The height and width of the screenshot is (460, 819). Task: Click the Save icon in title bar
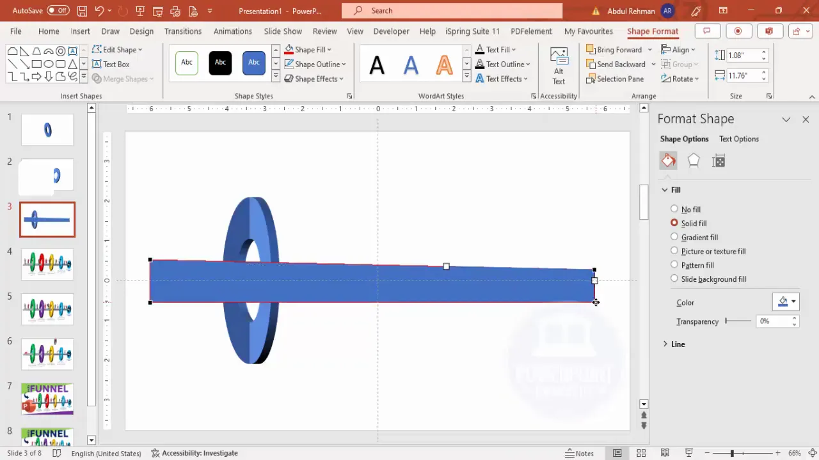pyautogui.click(x=82, y=11)
